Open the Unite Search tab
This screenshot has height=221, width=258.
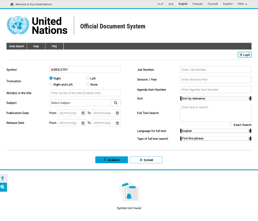pyautogui.click(x=17, y=46)
